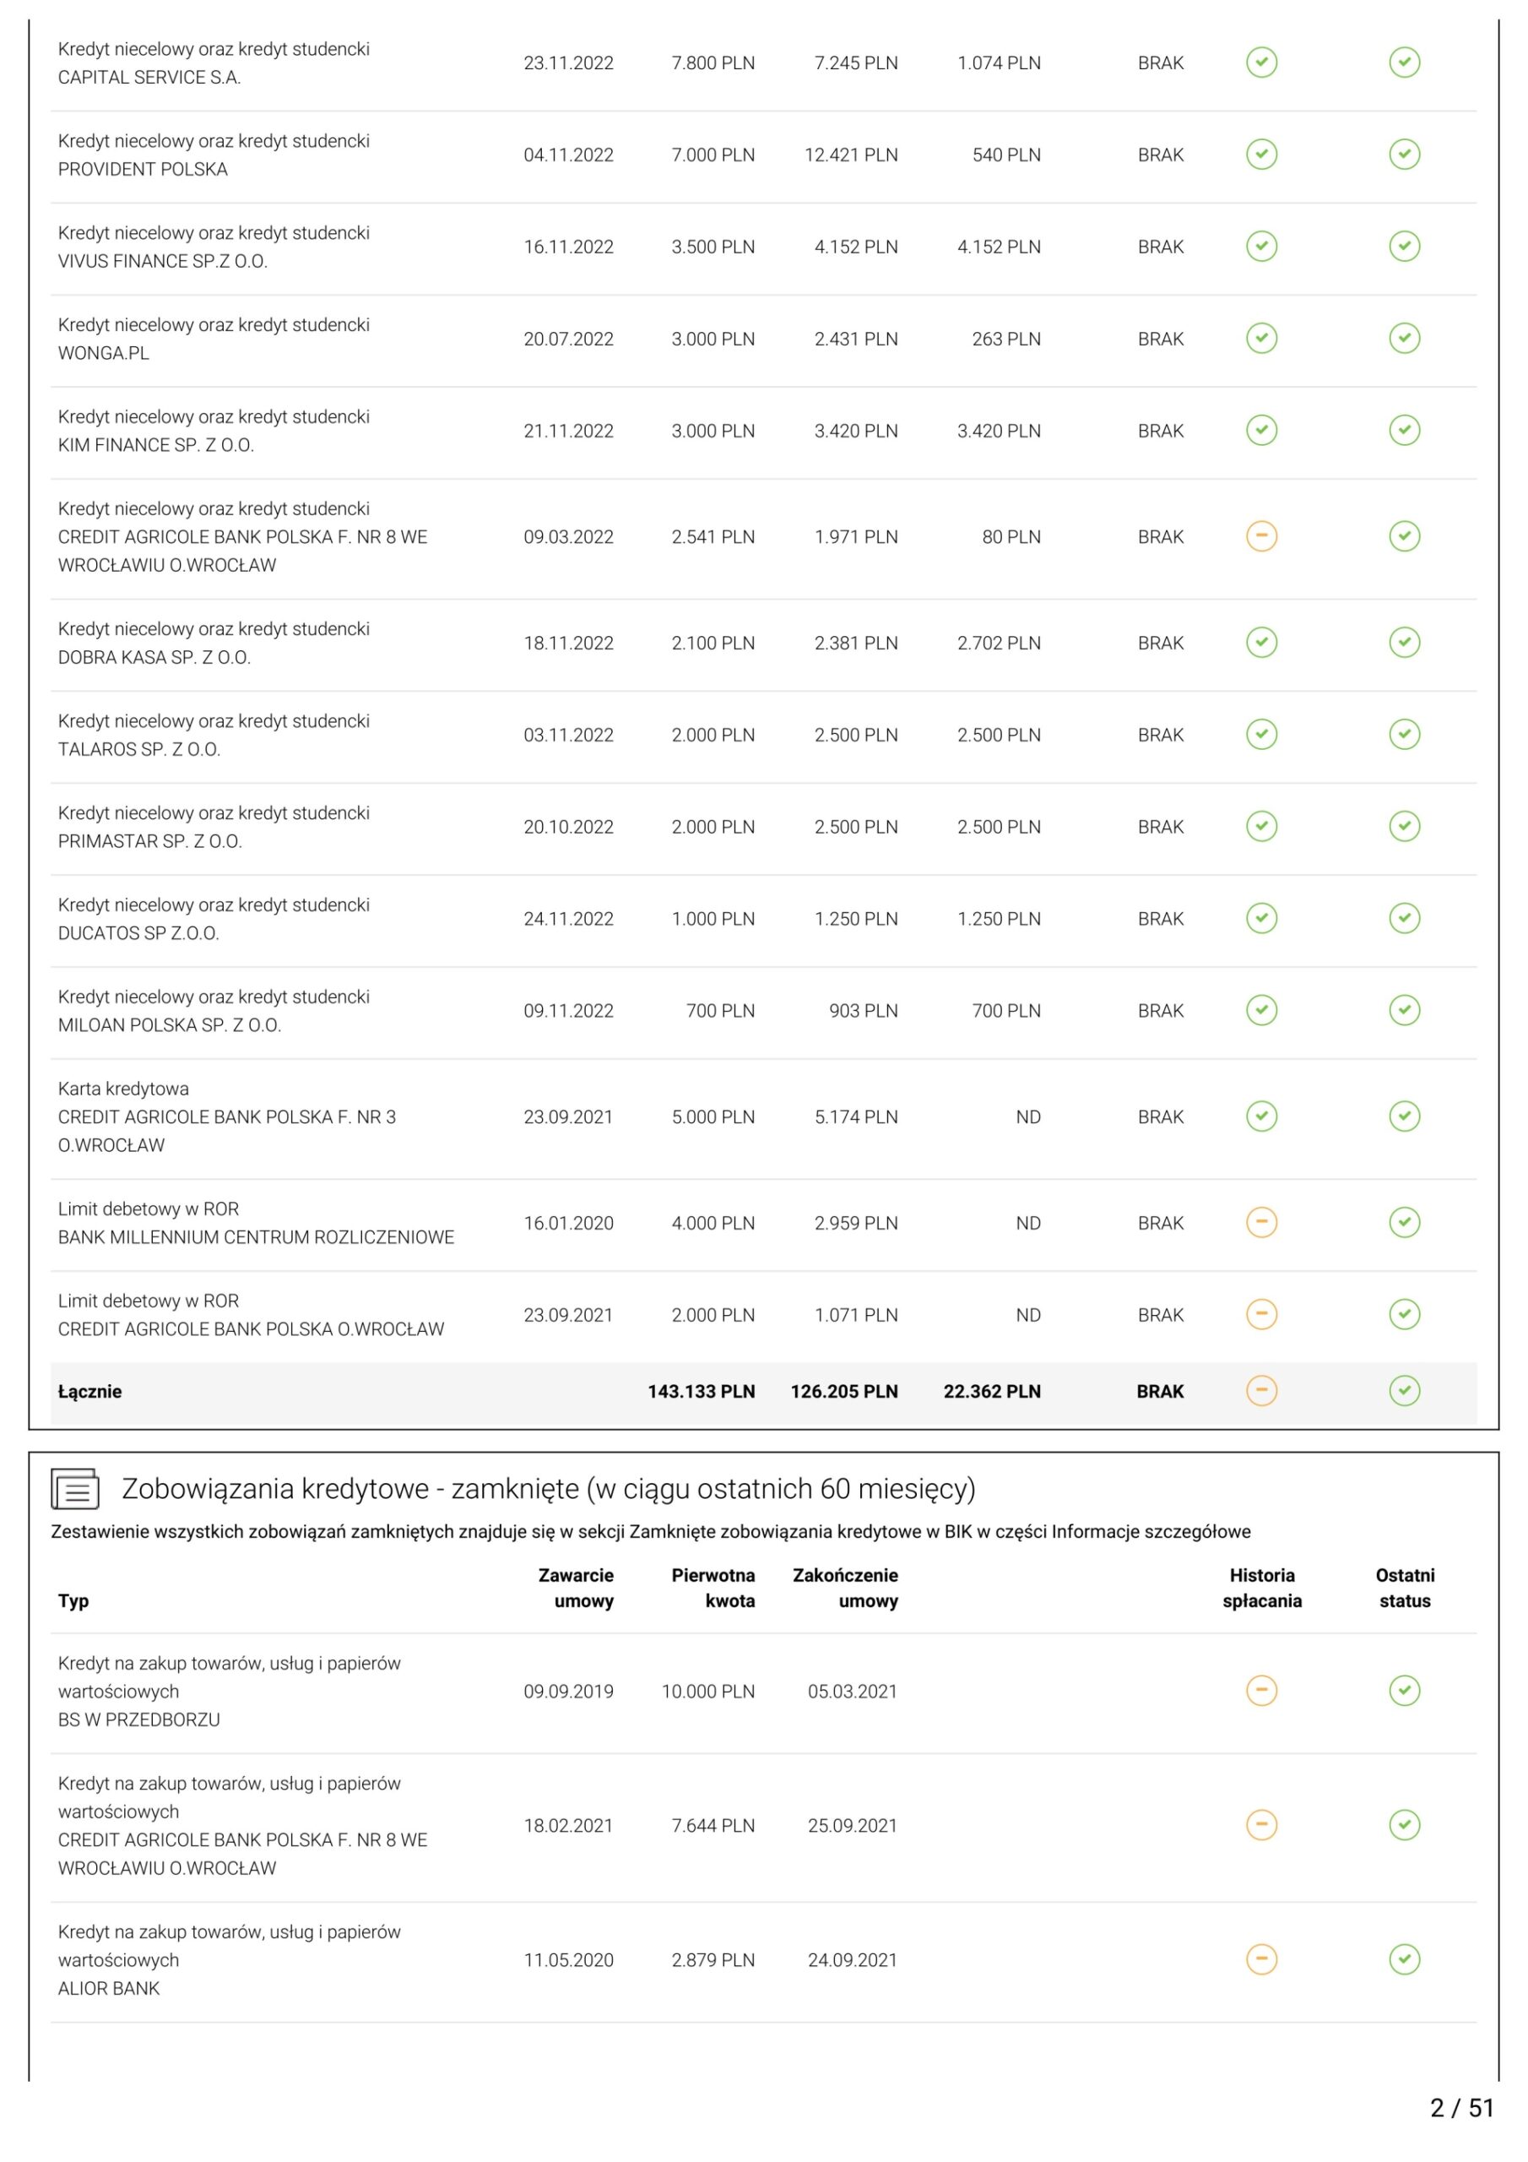Click green last status icon for ALIOR BANK
1528x2162 pixels.
1405,1960
